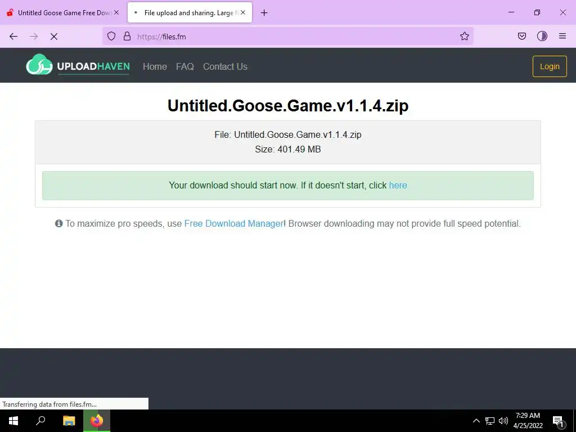Viewport: 576px width, 432px height.
Task: Click the info circle icon before 'To maximize'
Action: tap(58, 223)
